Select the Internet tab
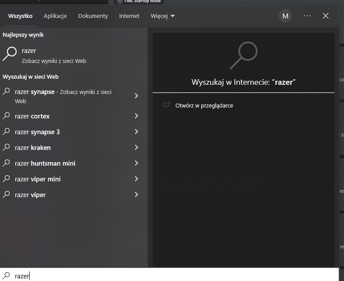Viewport: 344px width, 281px height. [129, 16]
